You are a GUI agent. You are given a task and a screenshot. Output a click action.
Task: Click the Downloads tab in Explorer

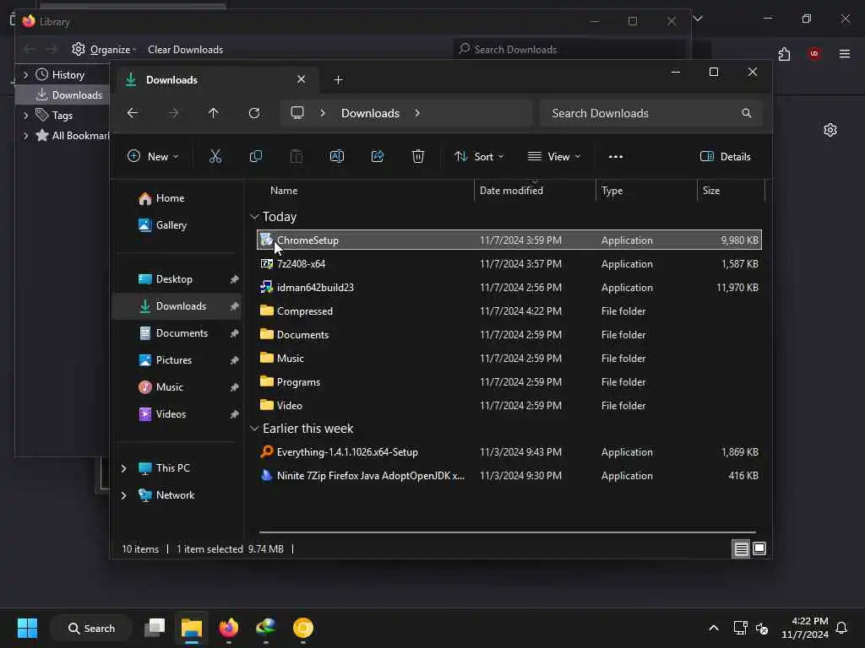(x=217, y=80)
